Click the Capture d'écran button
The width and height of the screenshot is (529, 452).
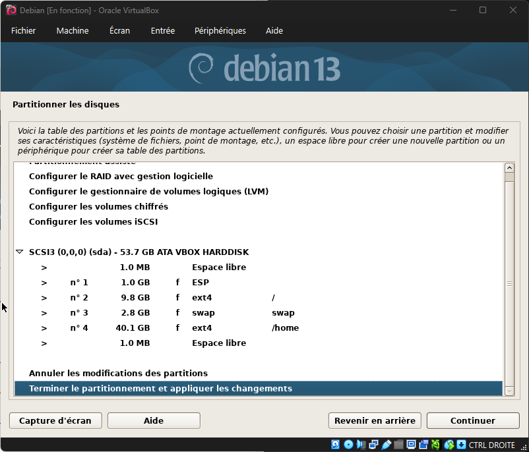(x=55, y=420)
